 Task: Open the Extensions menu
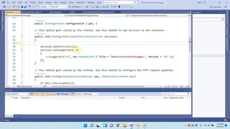pos(80,3)
